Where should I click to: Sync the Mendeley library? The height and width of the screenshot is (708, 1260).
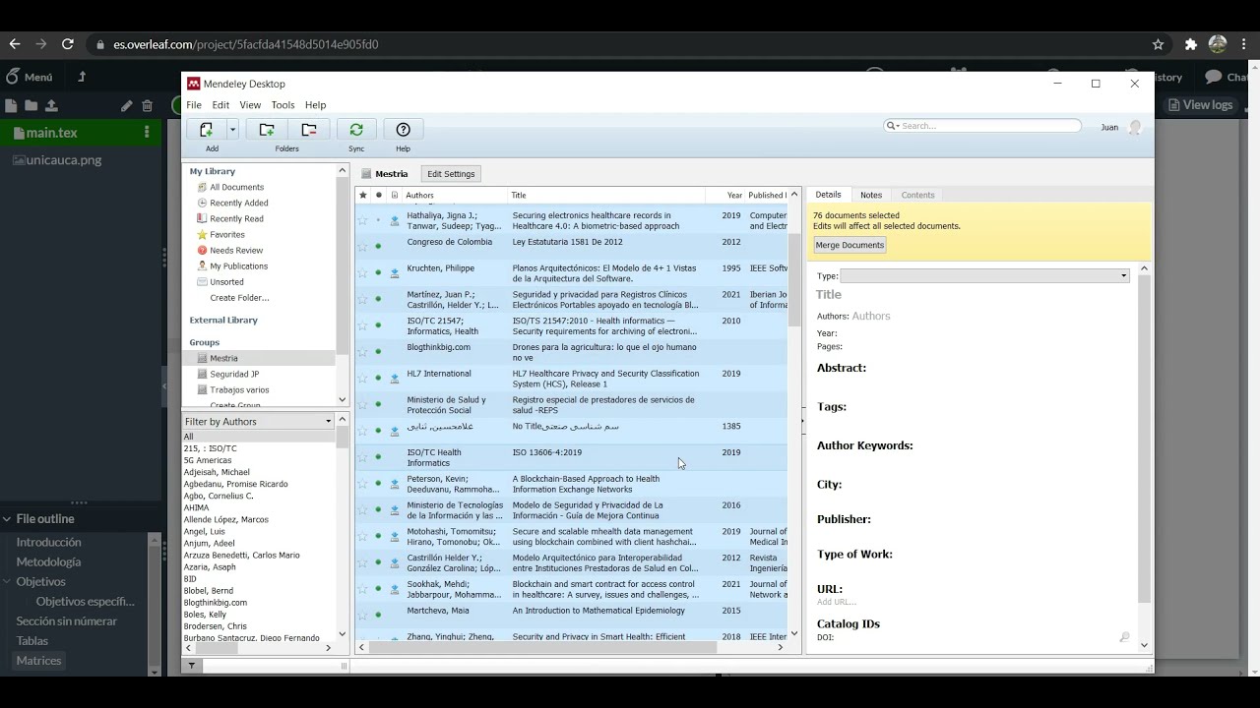coord(356,130)
